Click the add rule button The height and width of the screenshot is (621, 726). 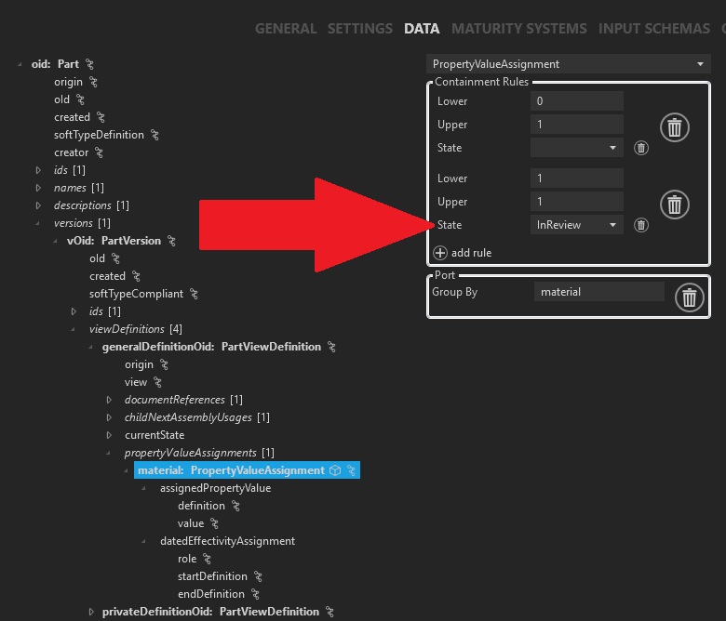(463, 253)
